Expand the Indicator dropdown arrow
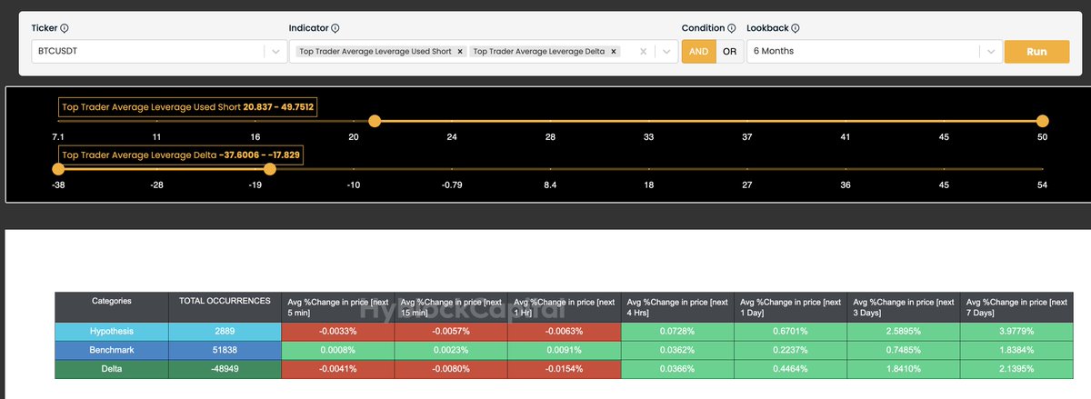 [x=666, y=52]
